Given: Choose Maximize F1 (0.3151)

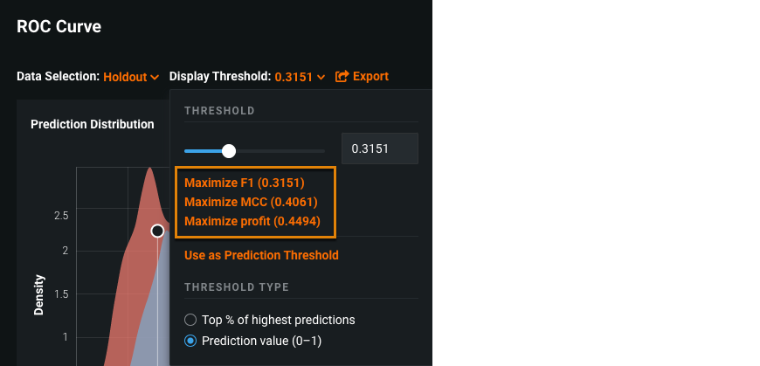Looking at the screenshot, I should pyautogui.click(x=245, y=183).
